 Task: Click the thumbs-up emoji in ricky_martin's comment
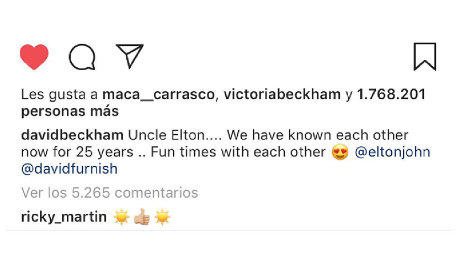tap(142, 218)
